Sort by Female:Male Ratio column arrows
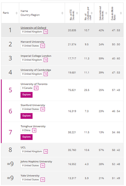The width and height of the screenshot is (126, 186). pos(121,13)
